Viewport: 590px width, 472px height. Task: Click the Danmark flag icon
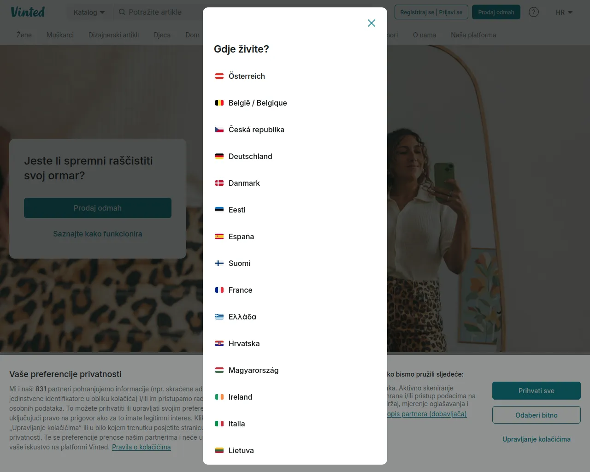point(219,183)
